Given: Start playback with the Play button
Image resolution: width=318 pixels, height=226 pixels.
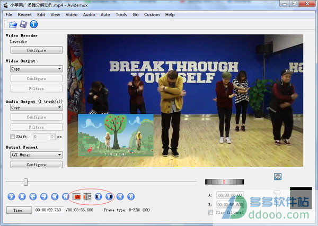Looking at the screenshot, I should 11,196.
